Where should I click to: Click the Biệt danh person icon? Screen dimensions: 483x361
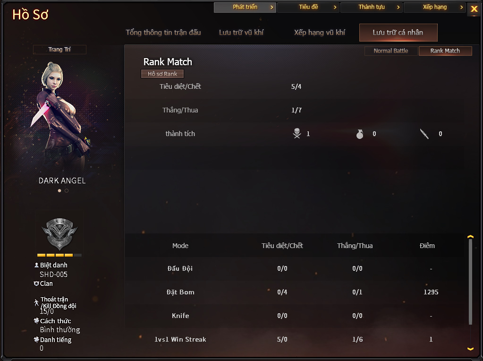click(x=36, y=265)
